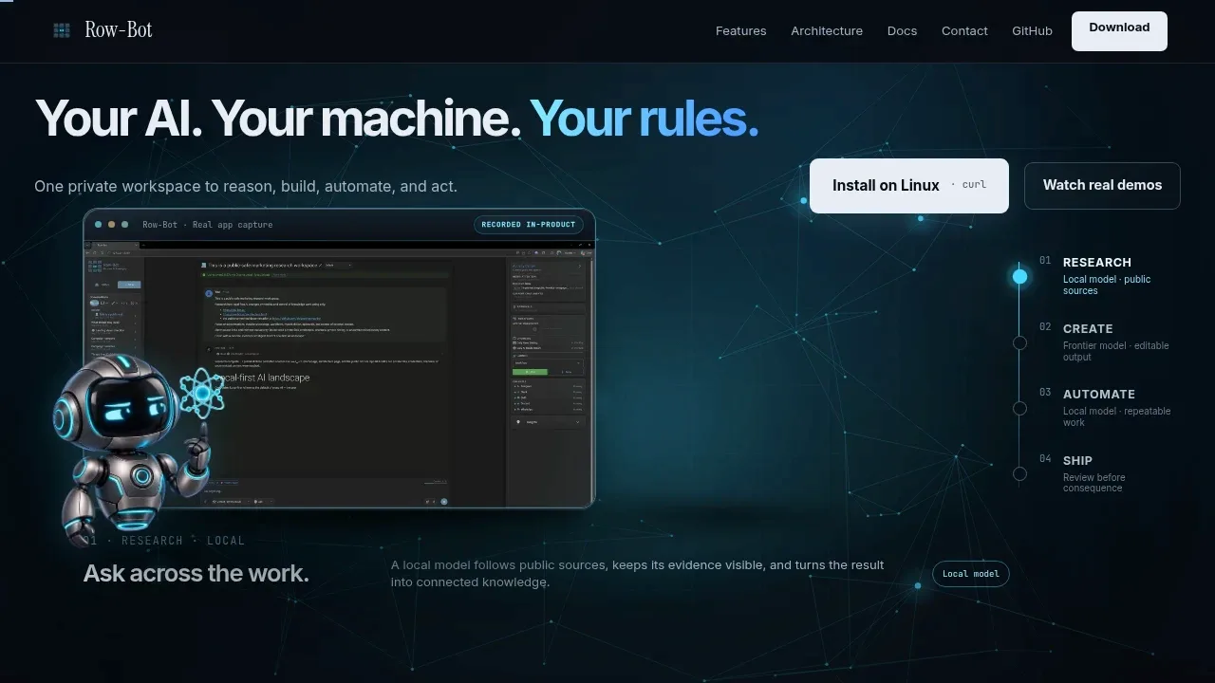
Task: Click the Row-Bot grid logo icon
Action: click(x=62, y=30)
